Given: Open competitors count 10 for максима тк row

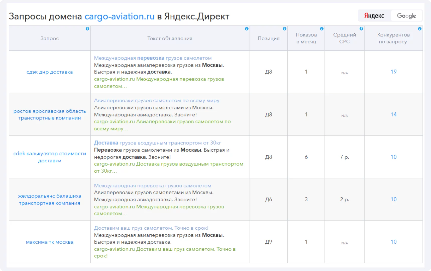Looking at the screenshot, I should pos(394,242).
